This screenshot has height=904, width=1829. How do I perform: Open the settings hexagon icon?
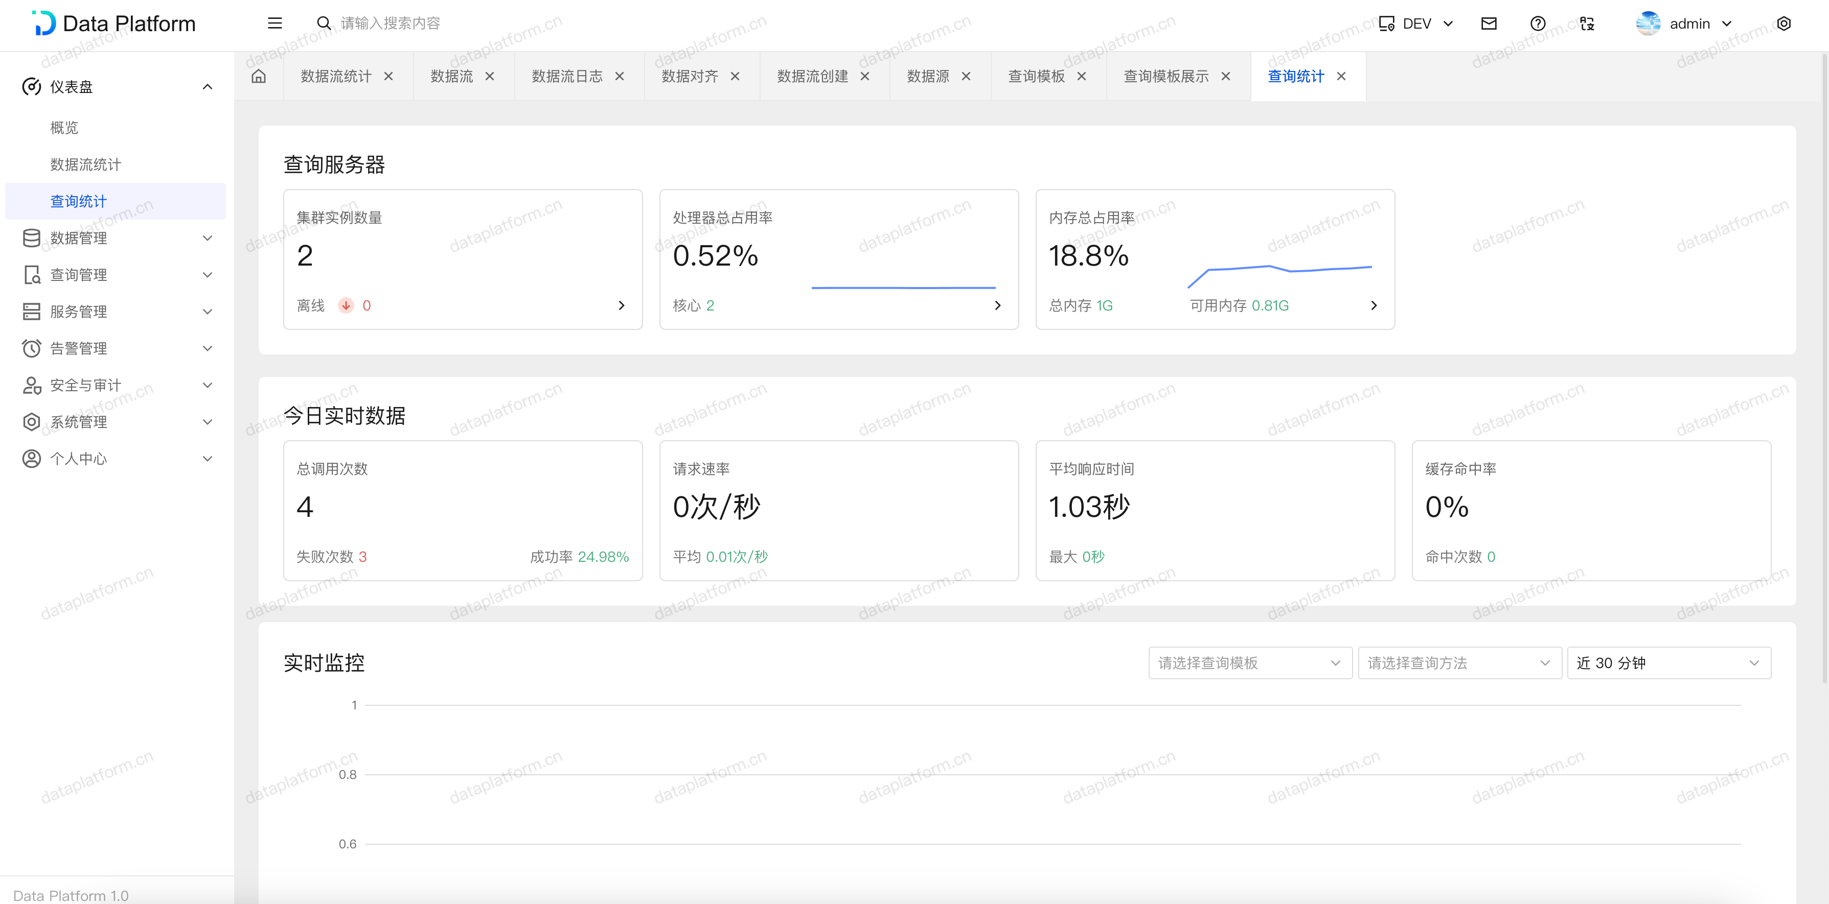tap(1784, 23)
